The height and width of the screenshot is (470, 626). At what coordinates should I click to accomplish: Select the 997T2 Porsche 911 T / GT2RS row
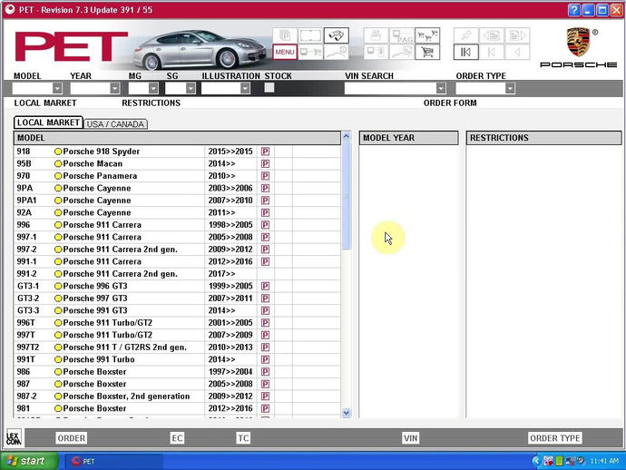[x=177, y=347]
